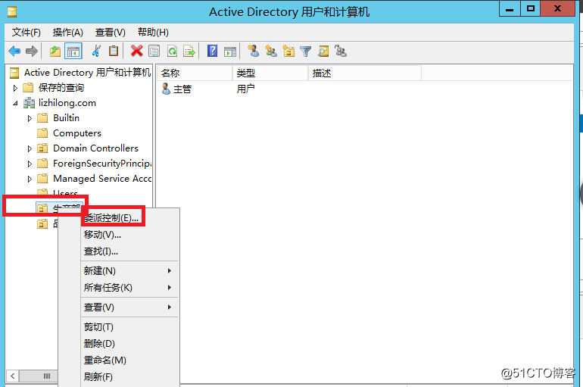
Task: Click the red Delete X icon
Action: [x=136, y=51]
